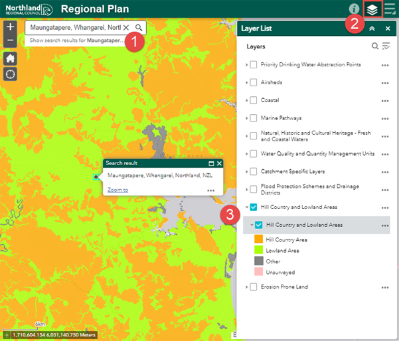Viewport: 399px width, 341px height.
Task: Click the Northland Regional Council logo
Action: click(x=29, y=9)
